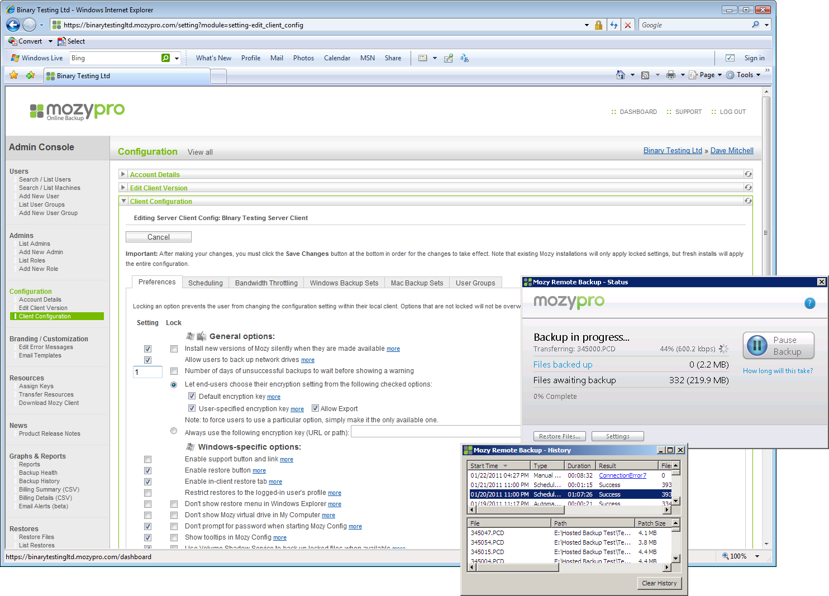Click Settings in Mozy Status window

pos(617,436)
